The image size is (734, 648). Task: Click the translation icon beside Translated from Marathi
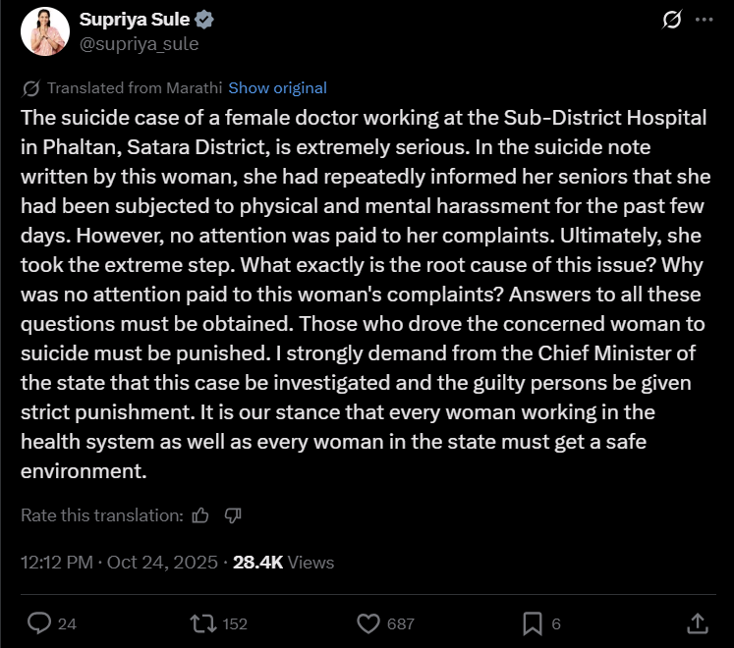coord(30,88)
